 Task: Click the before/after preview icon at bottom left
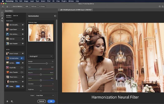7,101
